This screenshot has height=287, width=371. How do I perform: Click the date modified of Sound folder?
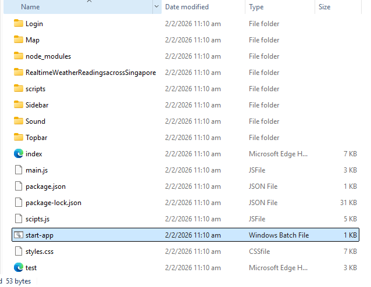tap(193, 121)
